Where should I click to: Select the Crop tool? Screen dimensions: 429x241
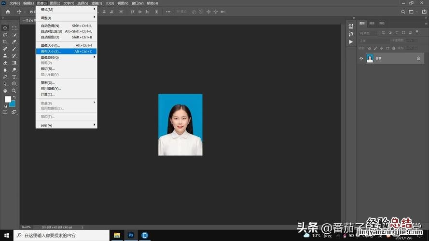coord(5,42)
